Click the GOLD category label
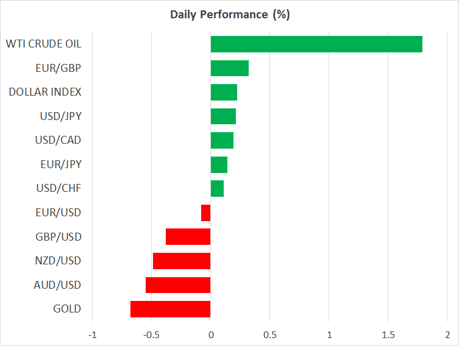The width and height of the screenshot is (459, 346). point(67,309)
